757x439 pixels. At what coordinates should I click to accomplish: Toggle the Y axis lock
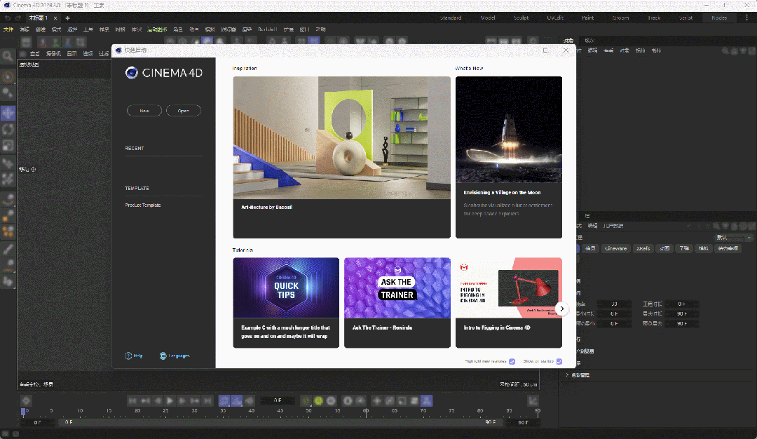[56, 42]
